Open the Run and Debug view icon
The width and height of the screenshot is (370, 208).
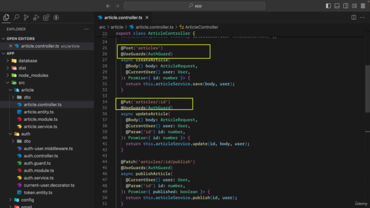[36, 17]
